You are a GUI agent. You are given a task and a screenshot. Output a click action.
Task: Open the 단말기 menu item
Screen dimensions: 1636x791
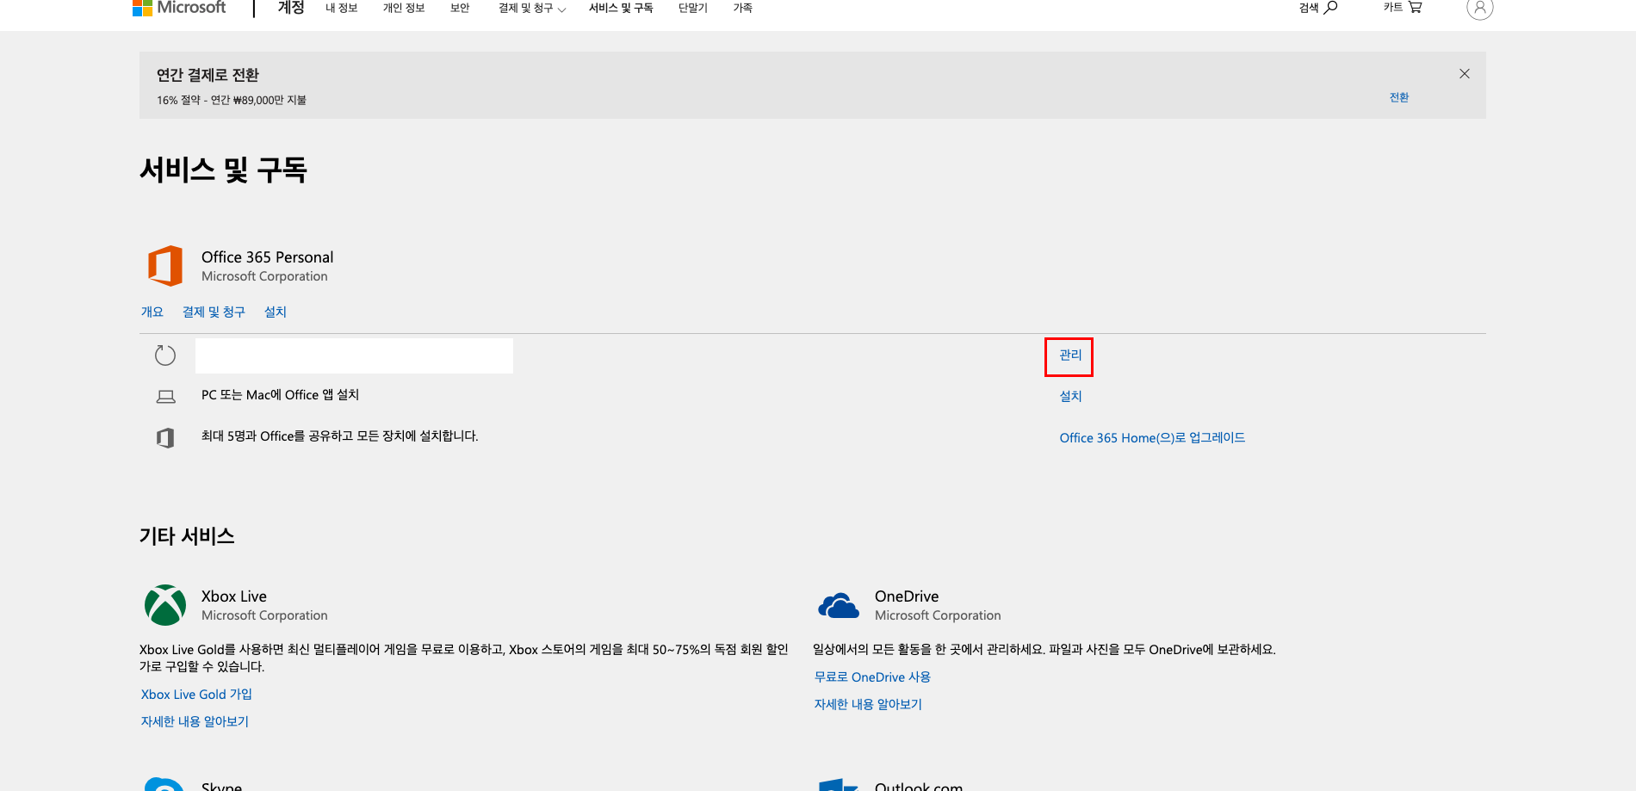(692, 9)
